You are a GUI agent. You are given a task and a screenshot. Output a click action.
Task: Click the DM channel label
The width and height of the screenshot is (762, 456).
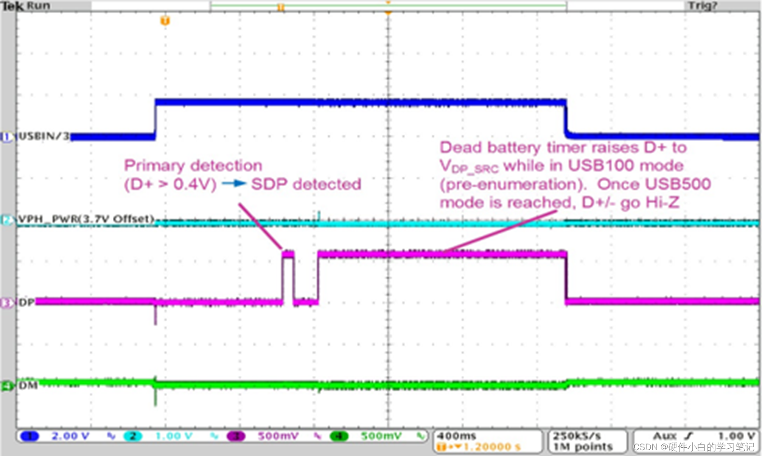click(28, 386)
